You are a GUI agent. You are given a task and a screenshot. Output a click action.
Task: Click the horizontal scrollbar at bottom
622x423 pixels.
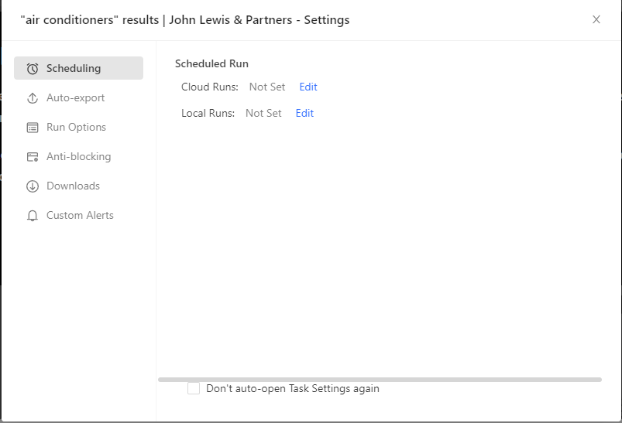click(x=380, y=380)
